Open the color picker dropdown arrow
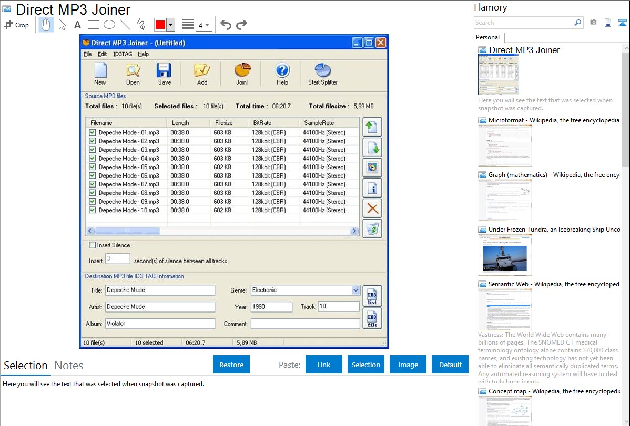The width and height of the screenshot is (630, 426). 170,25
